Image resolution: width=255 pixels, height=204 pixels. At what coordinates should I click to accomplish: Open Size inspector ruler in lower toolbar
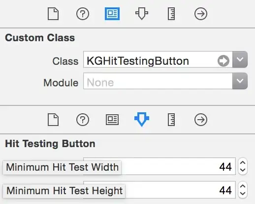tap(171, 120)
